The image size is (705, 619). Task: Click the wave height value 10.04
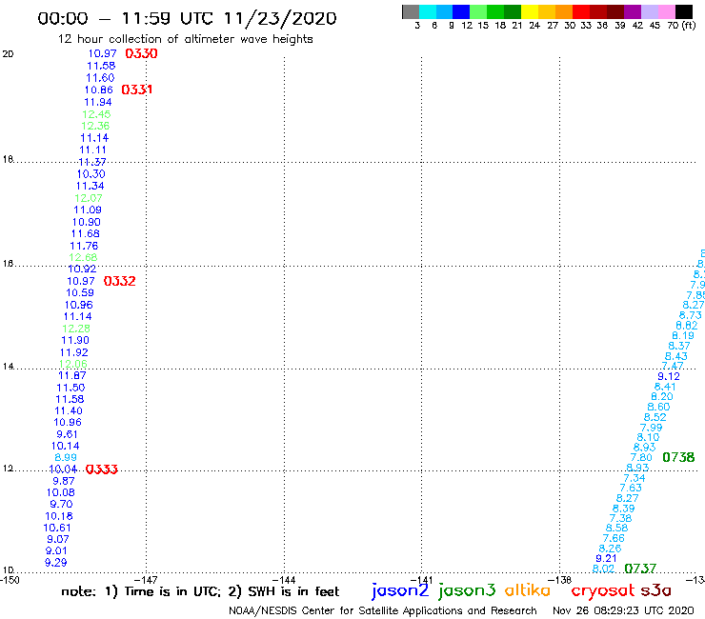63,469
